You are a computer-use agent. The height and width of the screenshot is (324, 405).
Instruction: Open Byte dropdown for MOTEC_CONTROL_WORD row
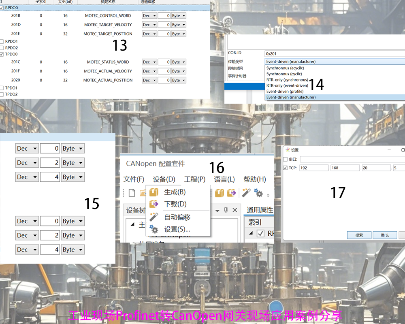click(179, 15)
